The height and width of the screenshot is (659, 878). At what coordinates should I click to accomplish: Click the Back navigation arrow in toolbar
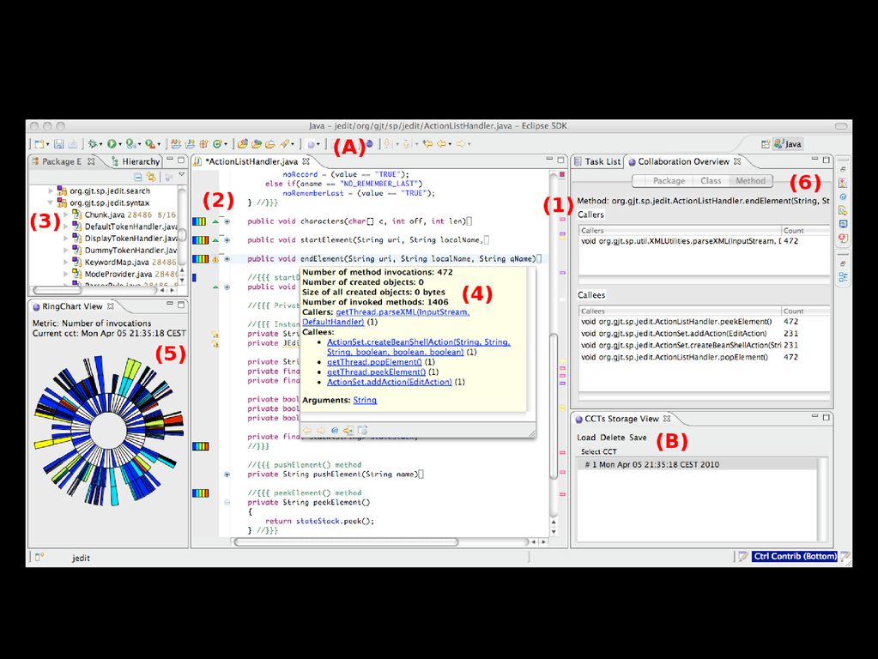[x=442, y=144]
